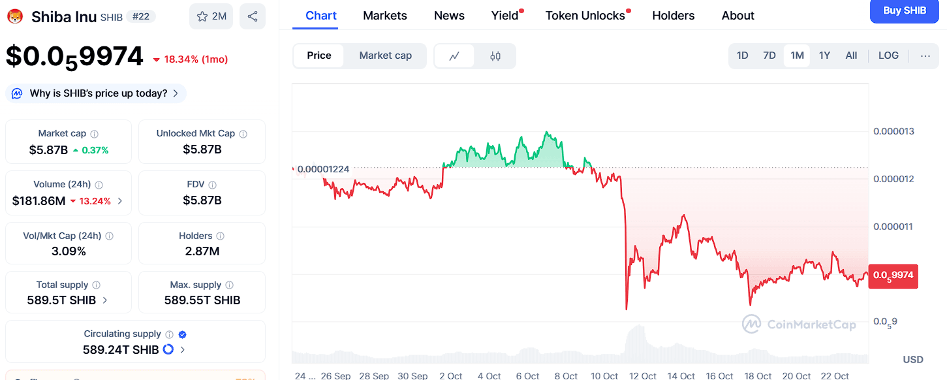Toggle chart to Market cap view
Image resolution: width=947 pixels, height=380 pixels.
pyautogui.click(x=385, y=55)
